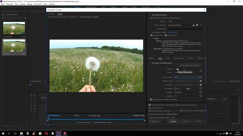Viewport: 243px width, 136px height.
Task: Click the delete preset trash icon
Action: point(201,25)
